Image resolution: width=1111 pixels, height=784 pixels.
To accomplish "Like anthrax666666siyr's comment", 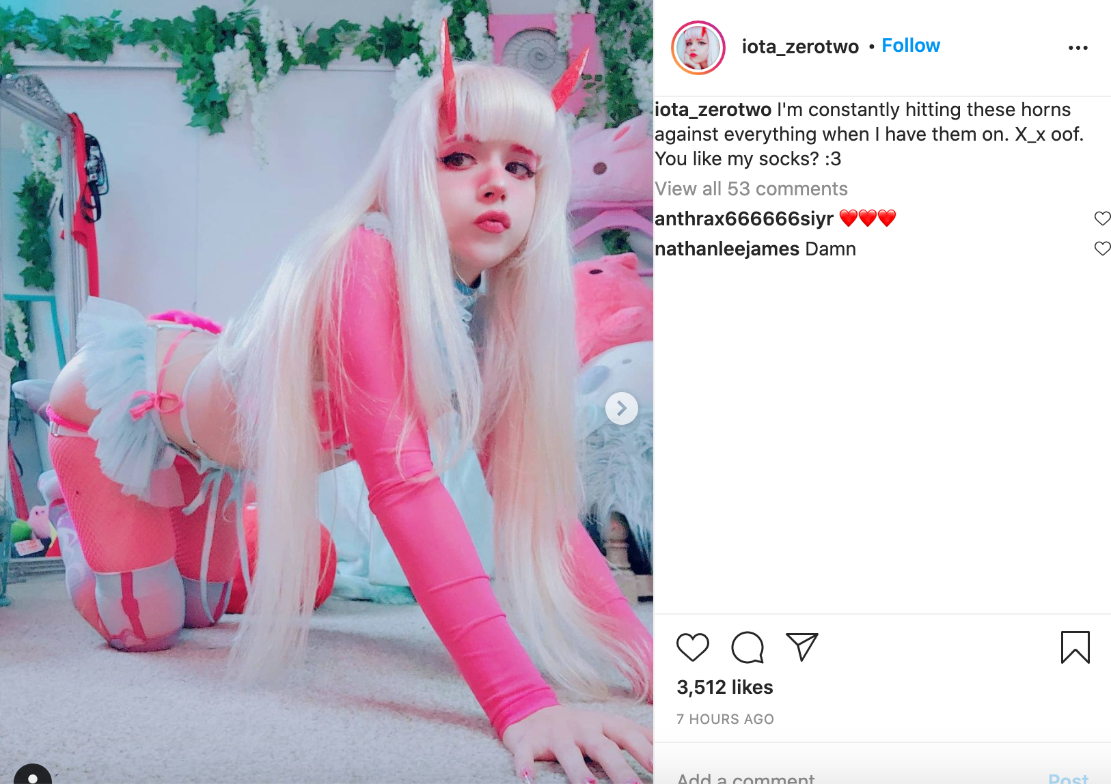I will point(1102,219).
